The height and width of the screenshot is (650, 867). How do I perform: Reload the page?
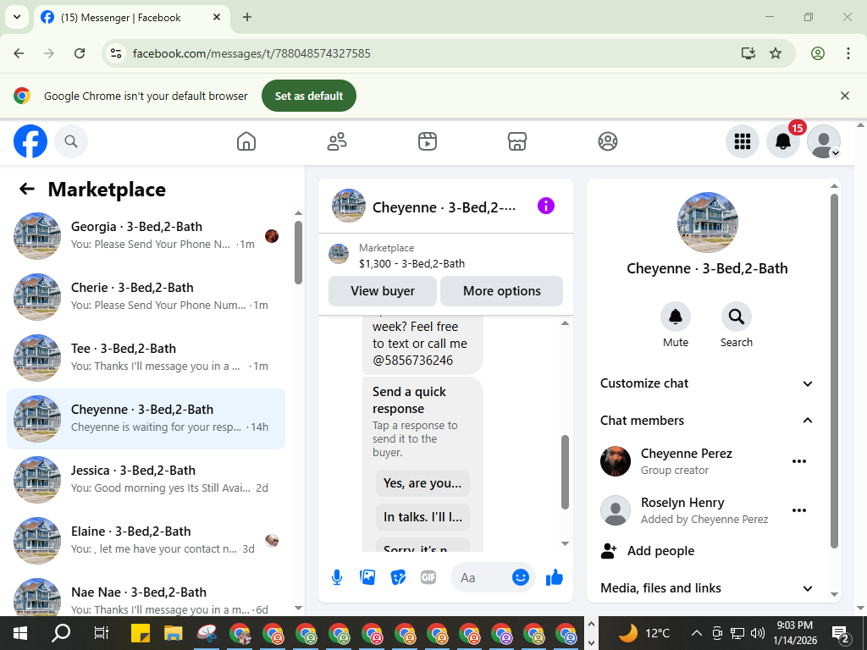tap(80, 53)
